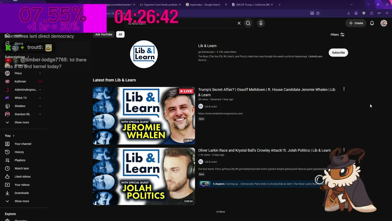
Task: Show the +8 More results
Action: [221, 212]
